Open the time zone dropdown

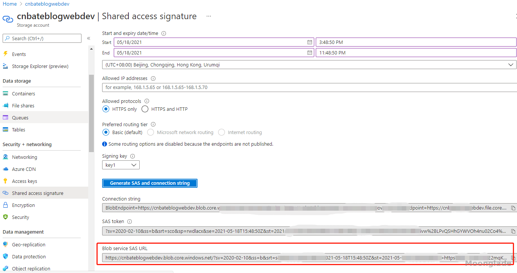tap(309, 65)
